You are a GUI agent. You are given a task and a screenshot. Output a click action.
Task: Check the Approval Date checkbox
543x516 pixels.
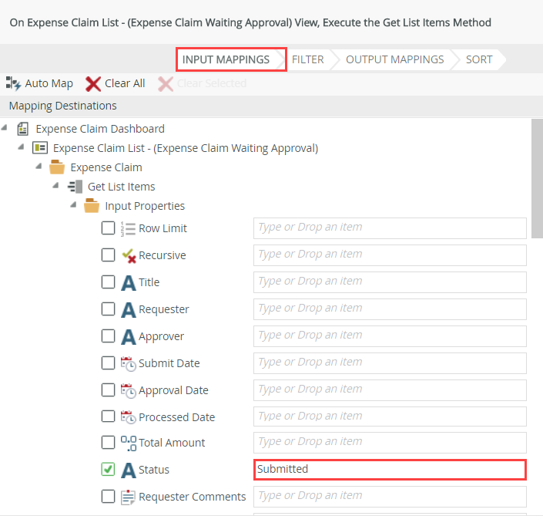point(108,390)
